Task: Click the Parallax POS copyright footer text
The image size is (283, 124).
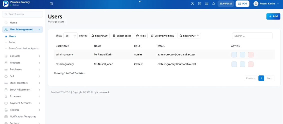Action: click(80, 92)
